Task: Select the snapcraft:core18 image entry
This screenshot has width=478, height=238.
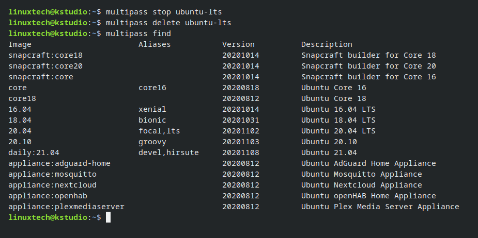Action: point(45,55)
